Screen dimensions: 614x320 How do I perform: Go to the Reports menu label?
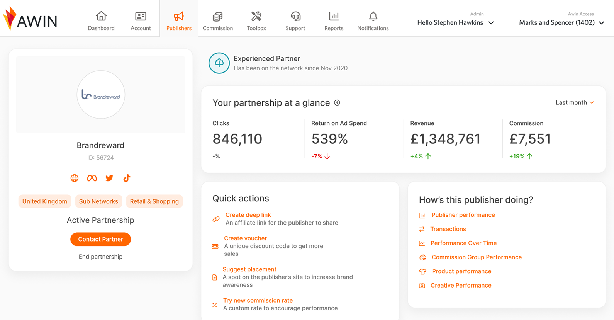[334, 28]
